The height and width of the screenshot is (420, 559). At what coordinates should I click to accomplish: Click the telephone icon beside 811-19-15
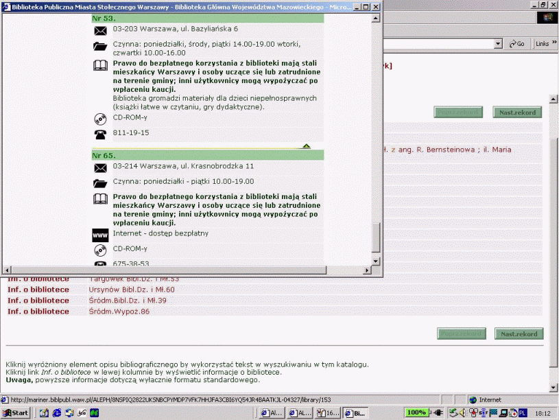pos(100,134)
